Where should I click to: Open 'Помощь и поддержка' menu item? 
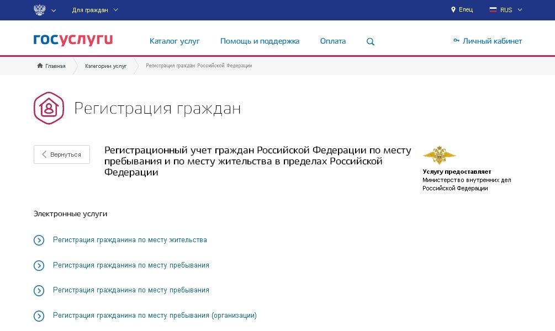pos(260,41)
